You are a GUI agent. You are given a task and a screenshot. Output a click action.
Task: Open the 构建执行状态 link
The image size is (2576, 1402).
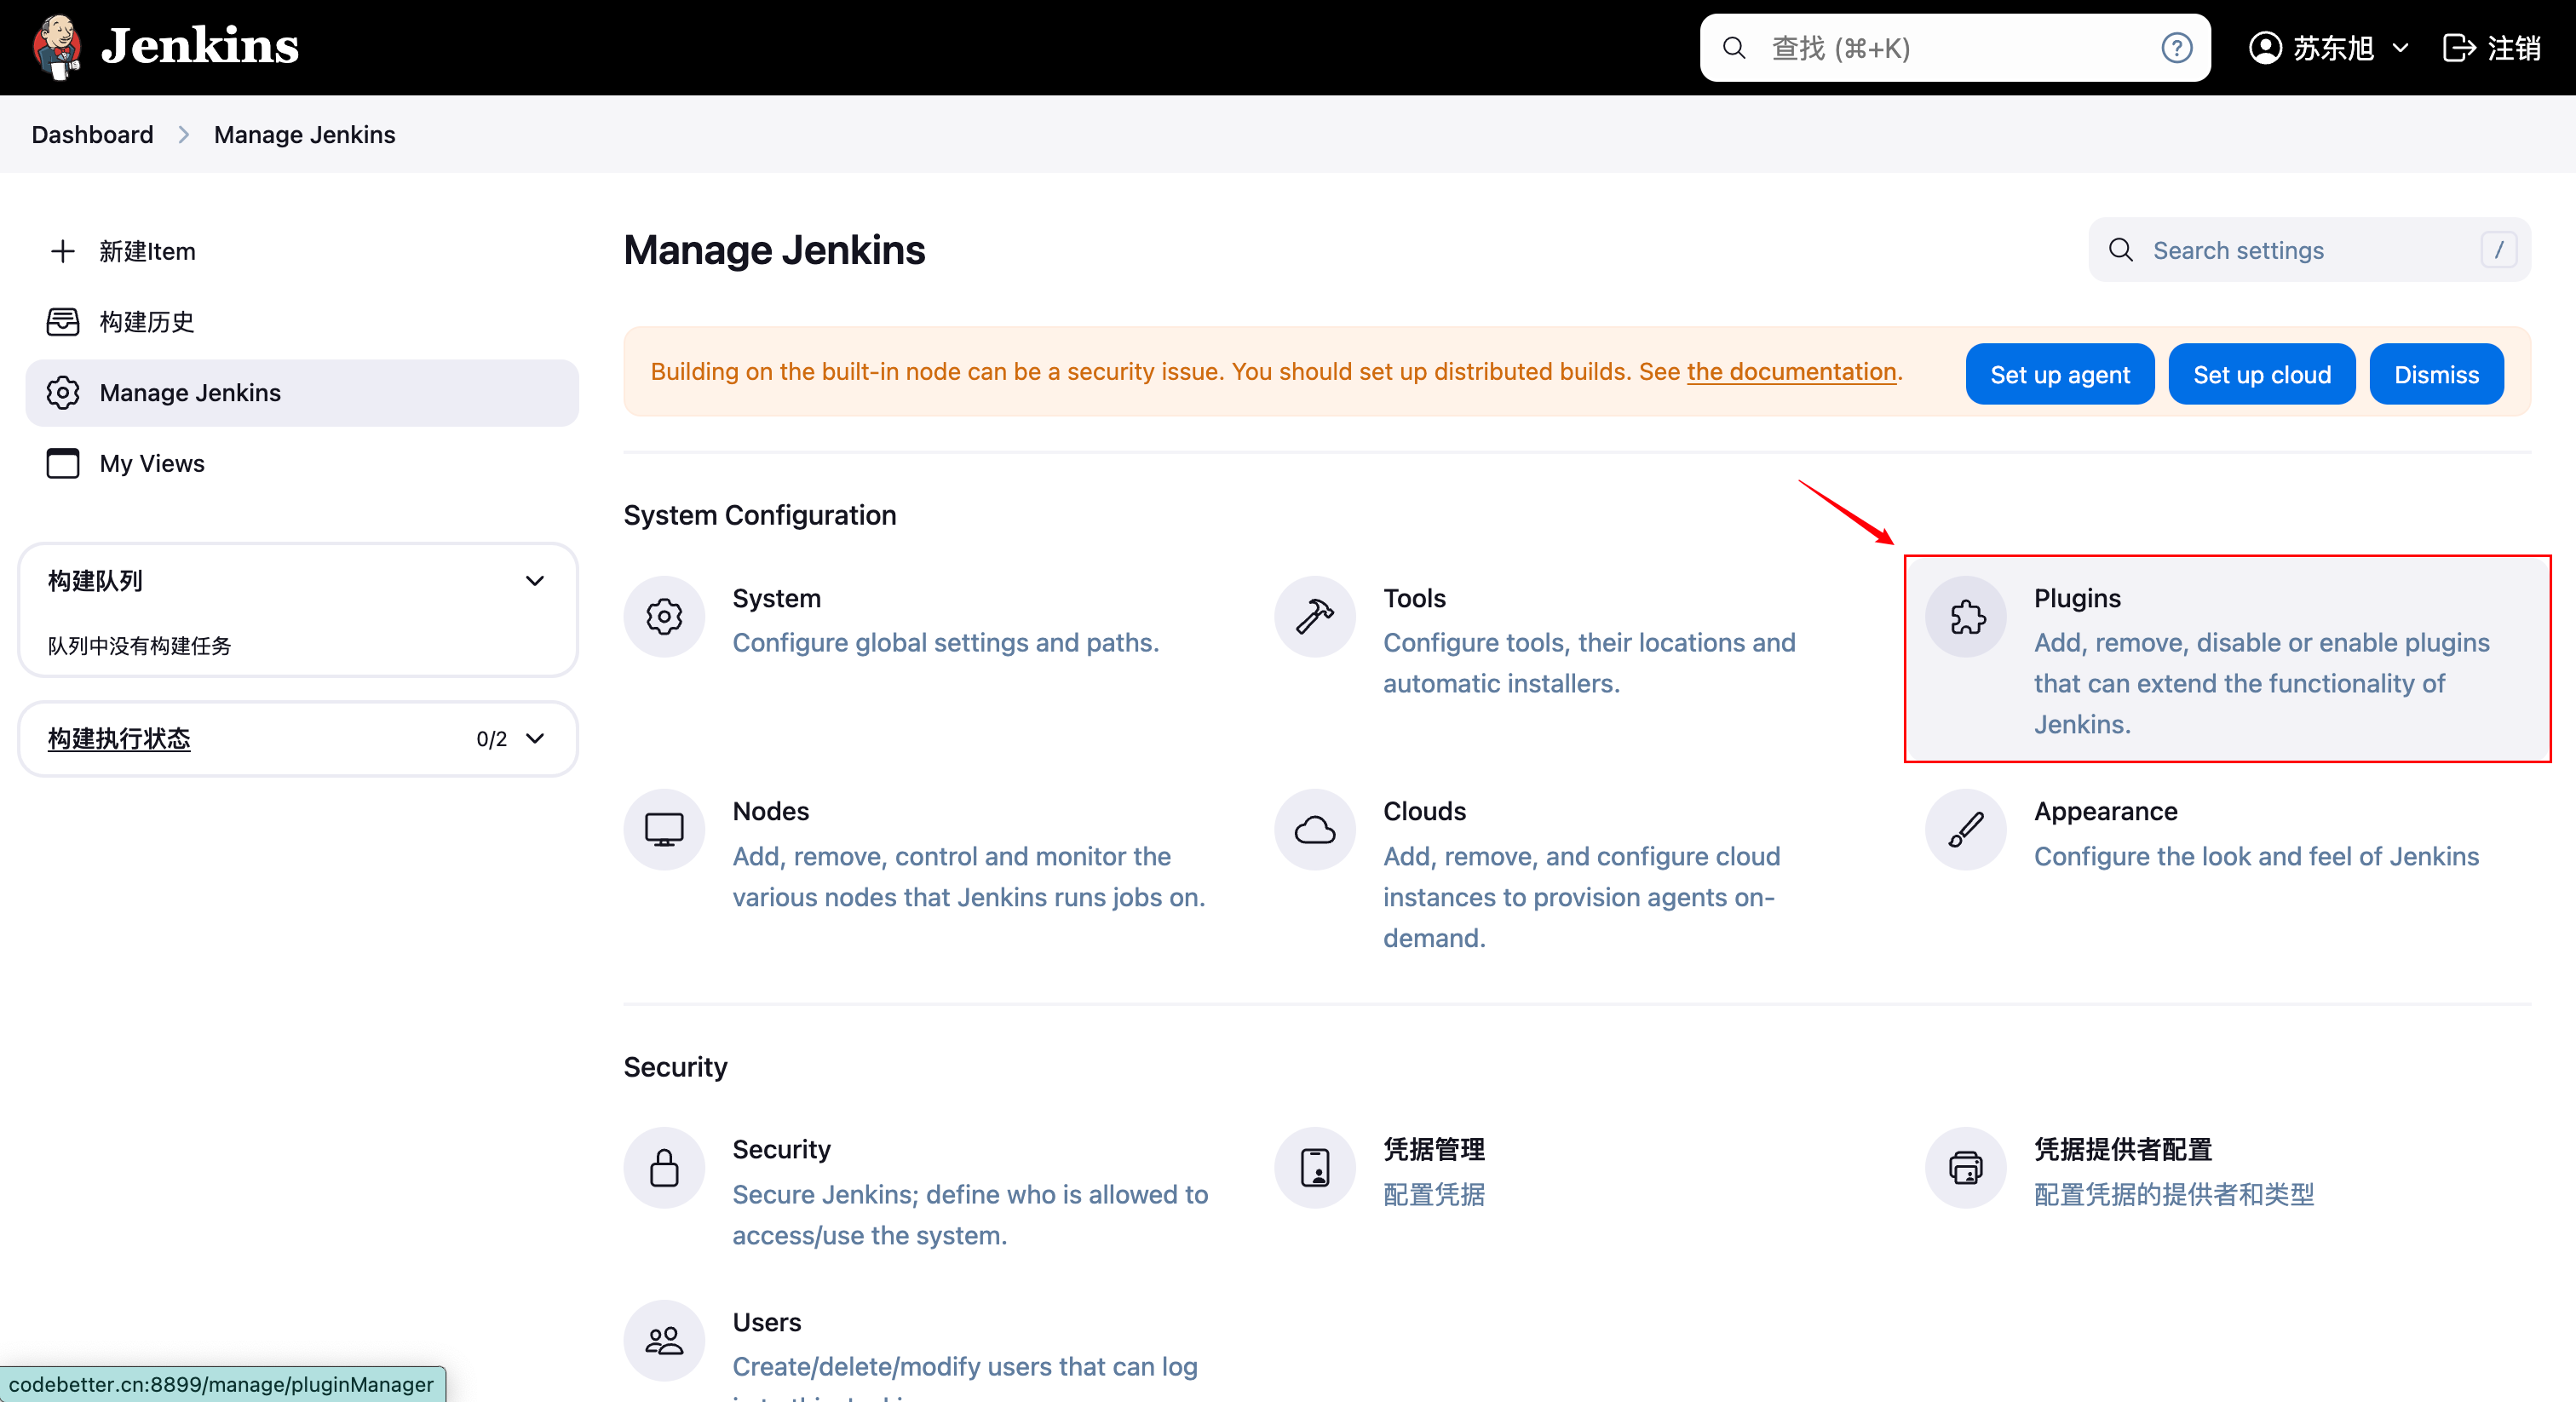click(119, 739)
